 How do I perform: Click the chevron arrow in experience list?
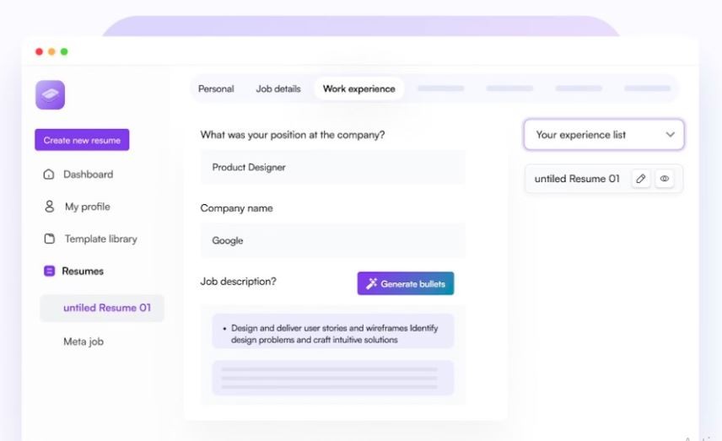point(671,135)
